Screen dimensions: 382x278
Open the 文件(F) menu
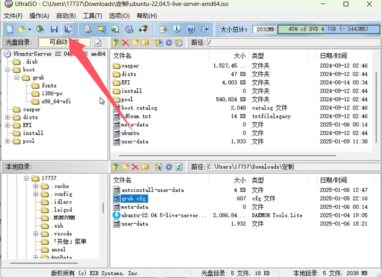click(13, 16)
